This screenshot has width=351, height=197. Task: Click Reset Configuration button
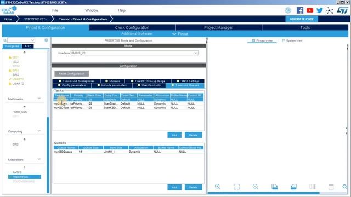click(72, 74)
